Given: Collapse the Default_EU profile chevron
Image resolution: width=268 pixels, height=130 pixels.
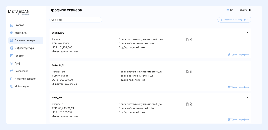Looking at the screenshot, I should [247, 65].
